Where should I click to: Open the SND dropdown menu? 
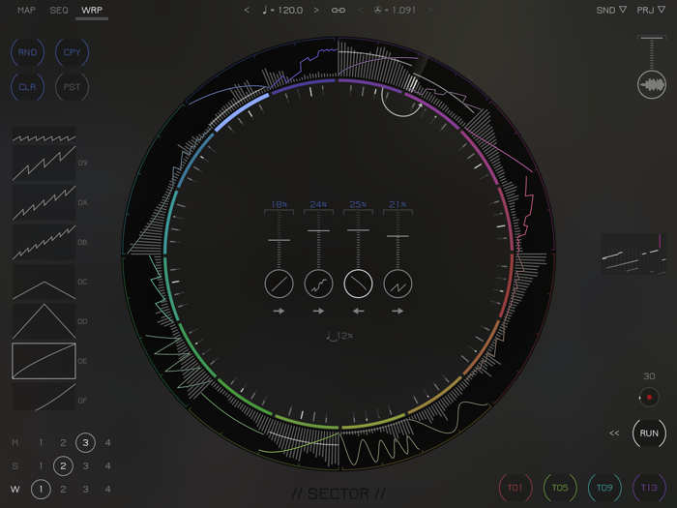[x=611, y=10]
